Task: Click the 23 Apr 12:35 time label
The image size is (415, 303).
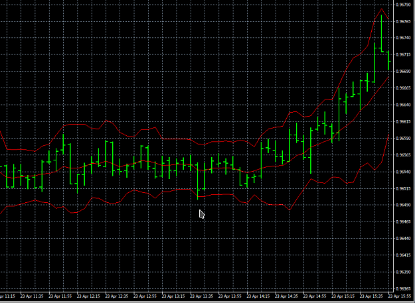Action: coord(117,296)
